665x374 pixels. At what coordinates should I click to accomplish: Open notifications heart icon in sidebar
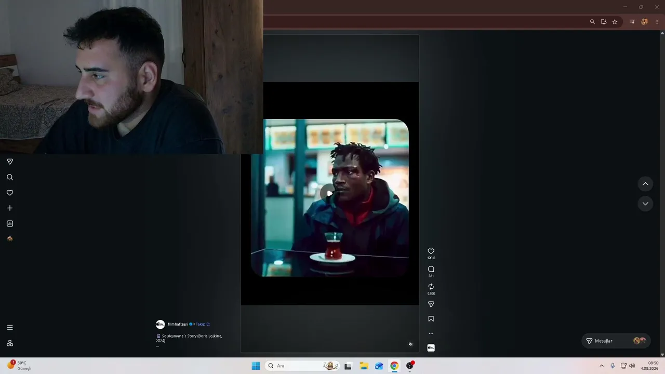pyautogui.click(x=10, y=193)
